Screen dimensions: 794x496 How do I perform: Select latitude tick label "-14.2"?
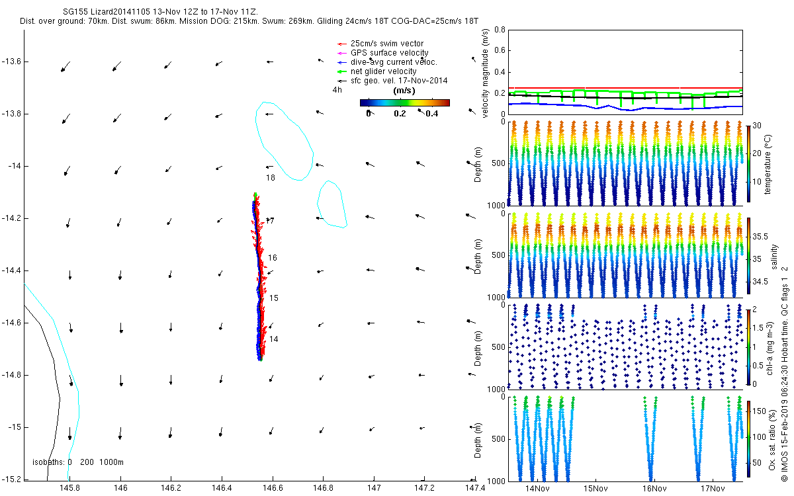[x=11, y=218]
